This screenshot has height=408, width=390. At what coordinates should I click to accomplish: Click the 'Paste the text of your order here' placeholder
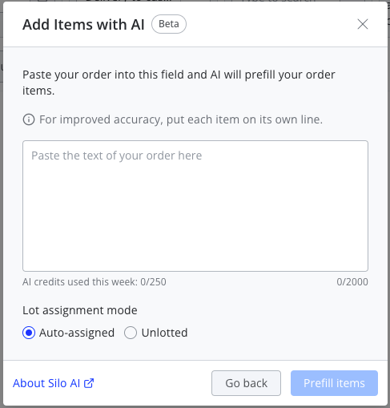(117, 156)
